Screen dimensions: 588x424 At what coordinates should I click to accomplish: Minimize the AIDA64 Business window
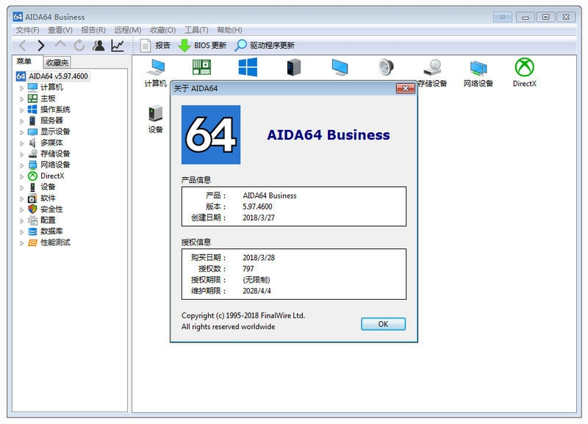point(526,17)
